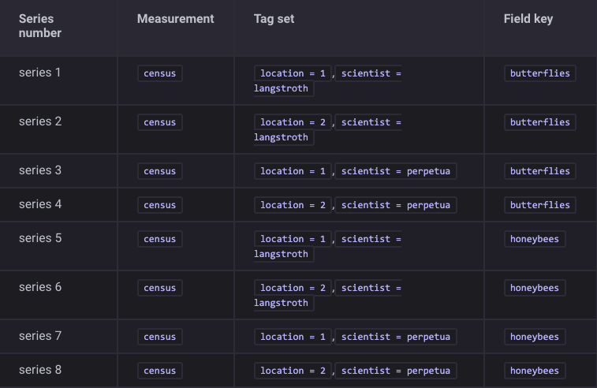Select the series 6 row label
The width and height of the screenshot is (597, 388).
click(40, 287)
